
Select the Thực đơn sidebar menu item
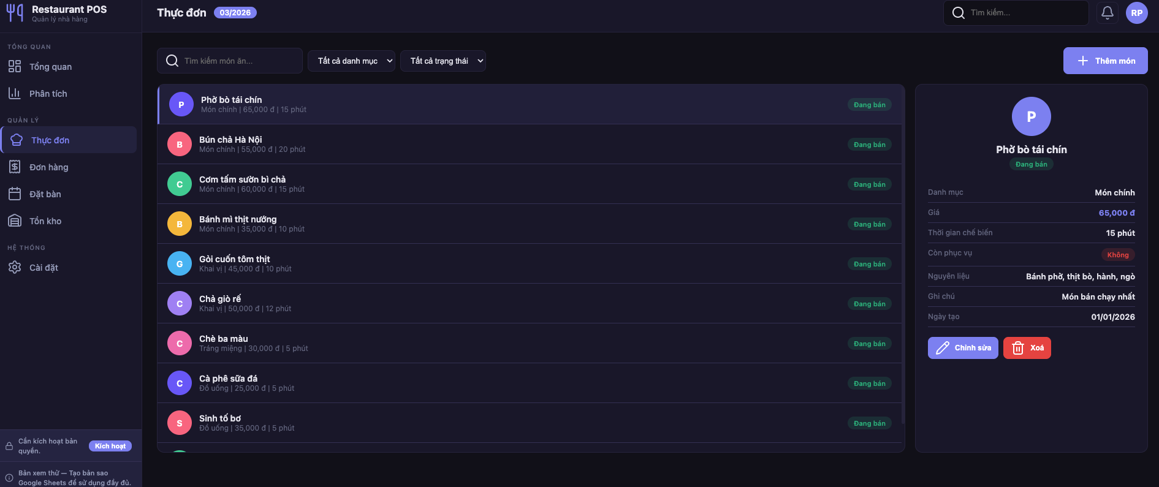[x=69, y=140]
